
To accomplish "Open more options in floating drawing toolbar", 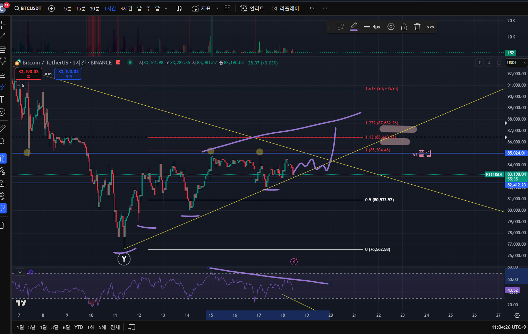I will pyautogui.click(x=431, y=27).
